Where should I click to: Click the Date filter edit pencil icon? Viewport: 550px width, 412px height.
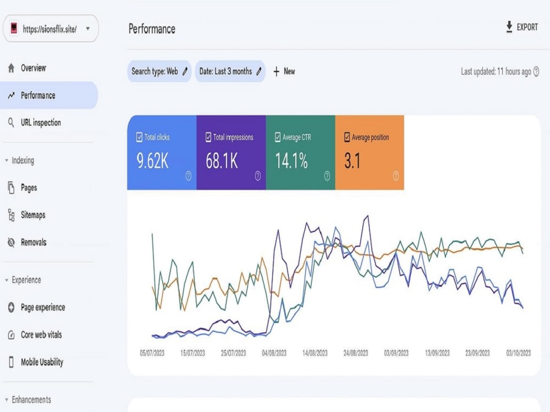click(259, 71)
